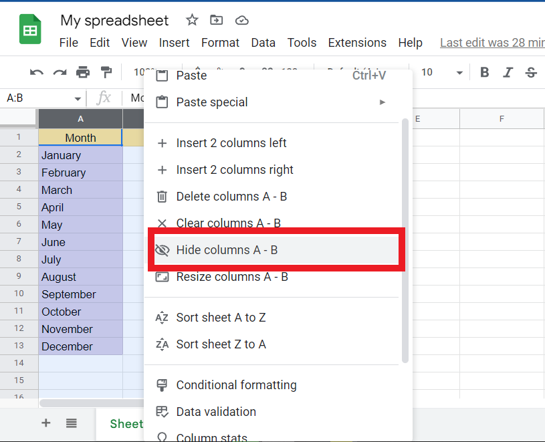The width and height of the screenshot is (545, 442).
Task: Open the all sheets list icon
Action: 72,423
